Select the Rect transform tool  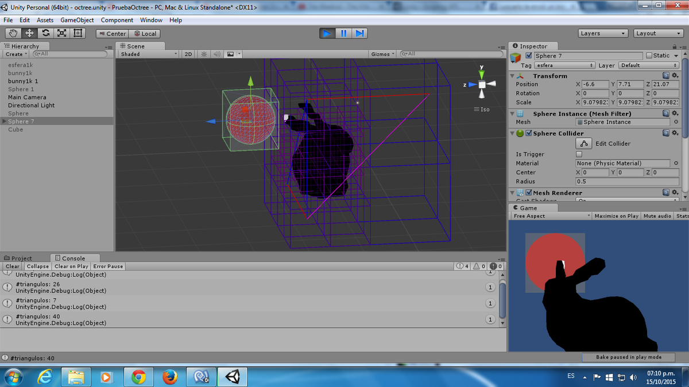[78, 33]
